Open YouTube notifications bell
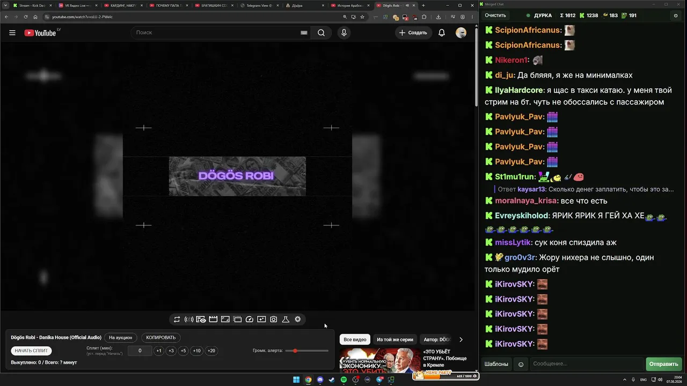 click(x=442, y=33)
